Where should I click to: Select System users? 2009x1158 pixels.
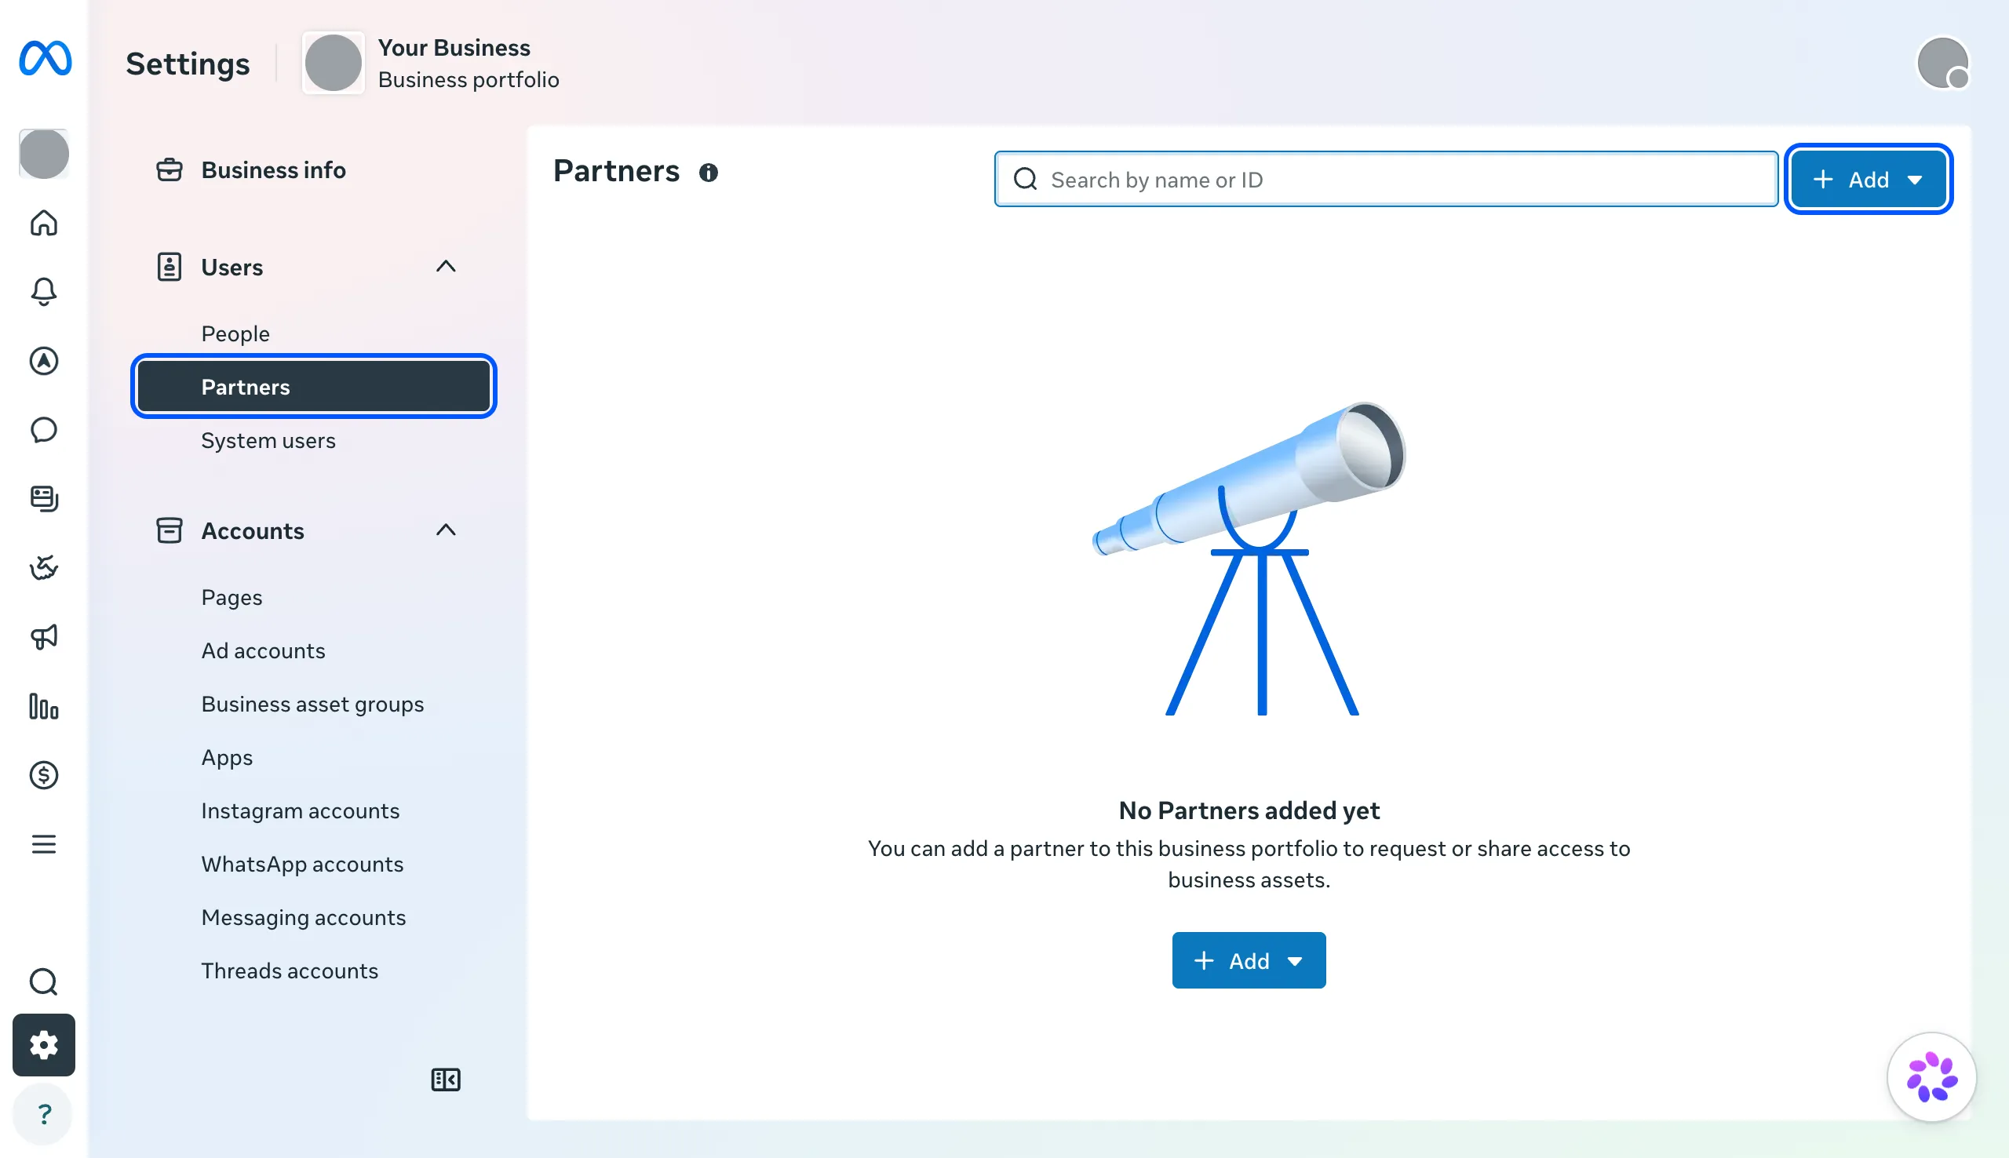(x=268, y=440)
